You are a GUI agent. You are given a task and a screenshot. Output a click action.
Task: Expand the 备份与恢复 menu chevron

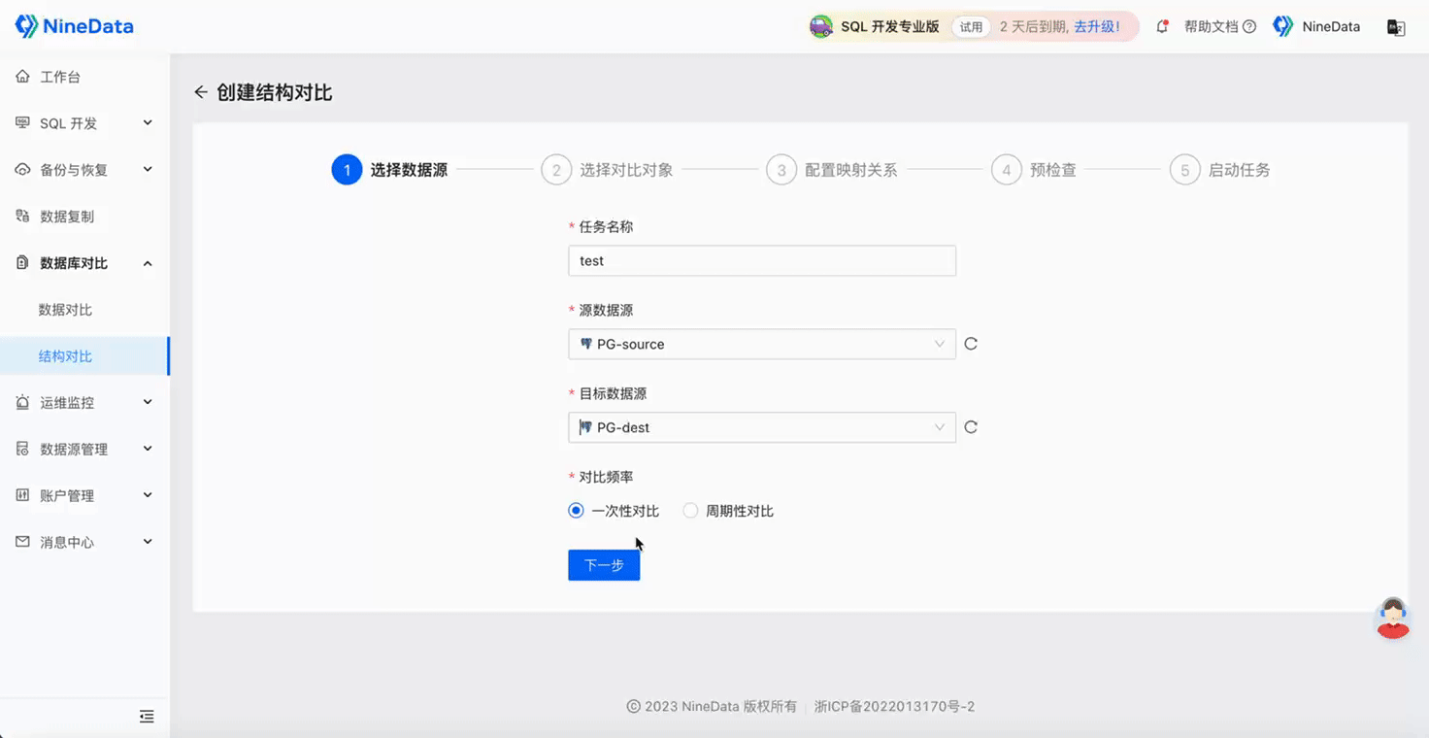[148, 169]
